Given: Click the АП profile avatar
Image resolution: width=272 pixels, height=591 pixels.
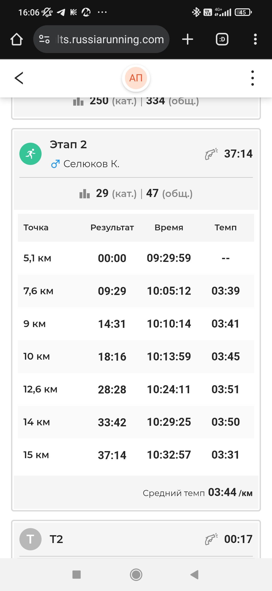Looking at the screenshot, I should point(136,78).
